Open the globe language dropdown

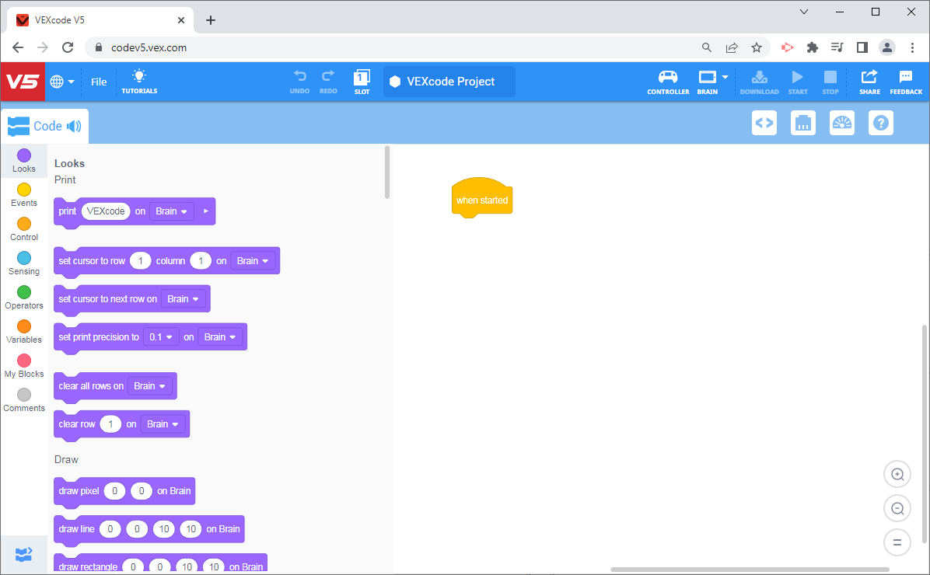[62, 82]
